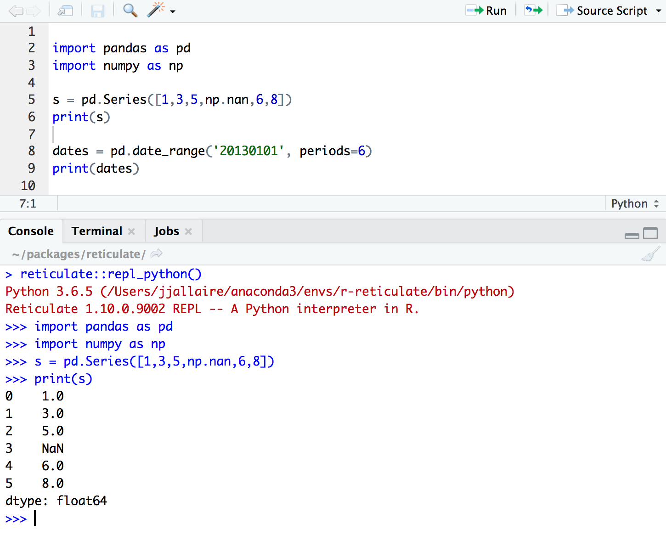Viewport: 666px width, 552px height.
Task: Open the Python file type selector
Action: [635, 203]
